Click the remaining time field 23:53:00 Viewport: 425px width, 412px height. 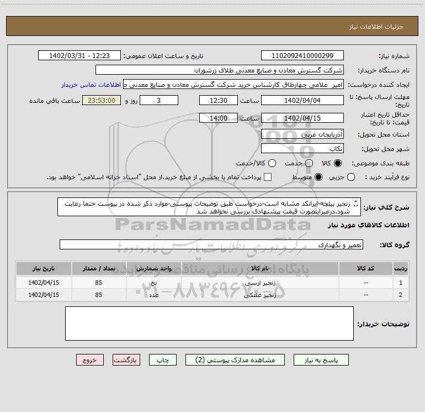coord(102,100)
